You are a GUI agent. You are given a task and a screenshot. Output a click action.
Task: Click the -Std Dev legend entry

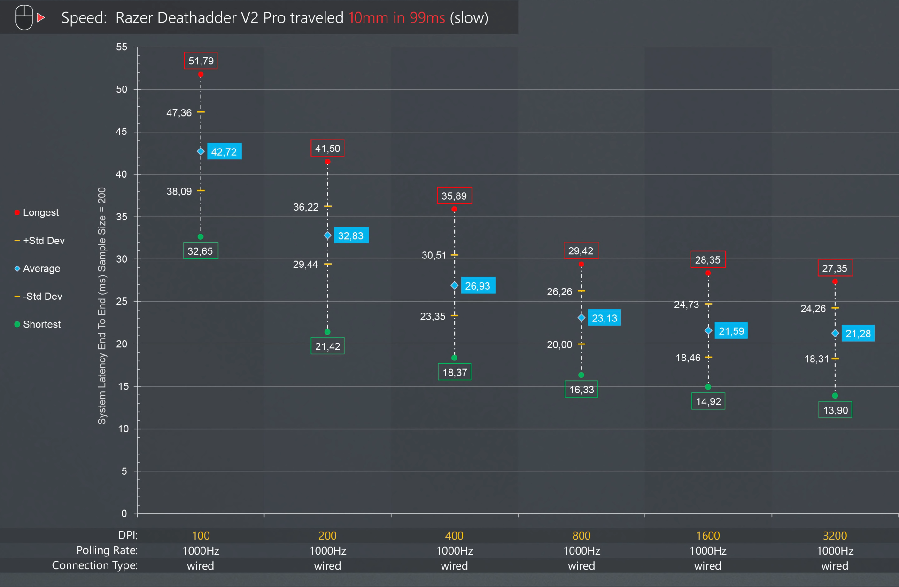pyautogui.click(x=38, y=297)
